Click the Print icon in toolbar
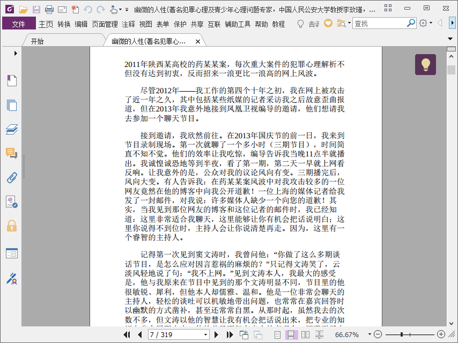458x343 pixels. click(x=49, y=10)
